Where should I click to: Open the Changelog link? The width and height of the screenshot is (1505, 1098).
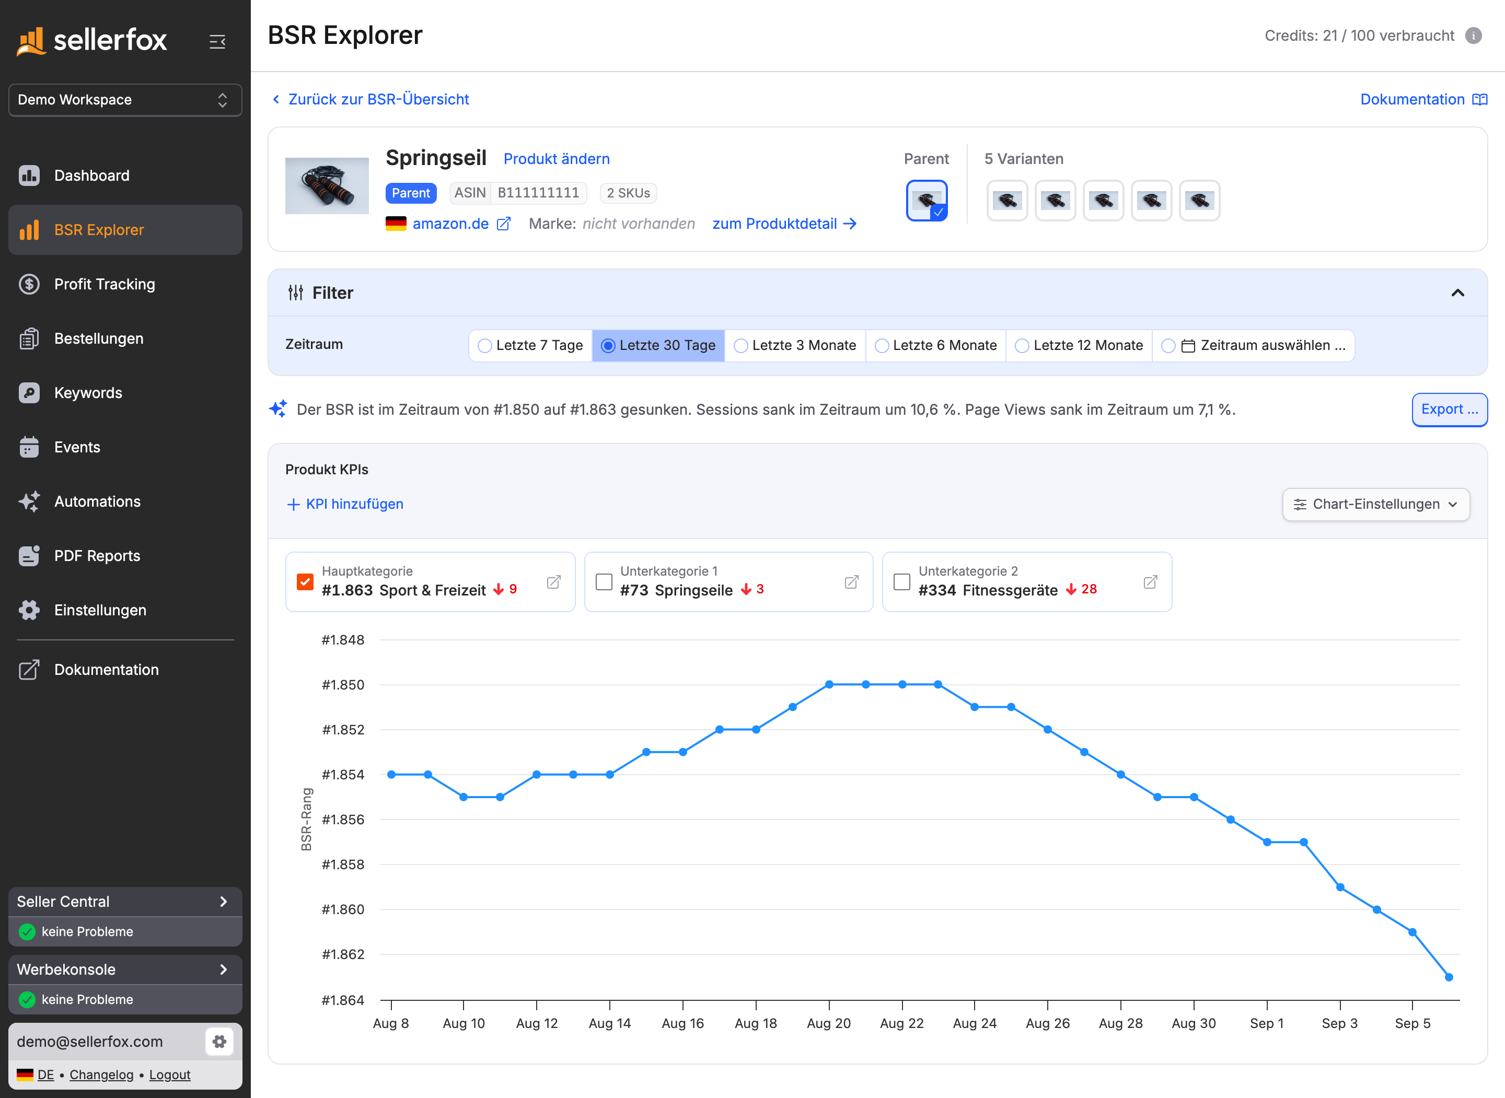tap(101, 1074)
